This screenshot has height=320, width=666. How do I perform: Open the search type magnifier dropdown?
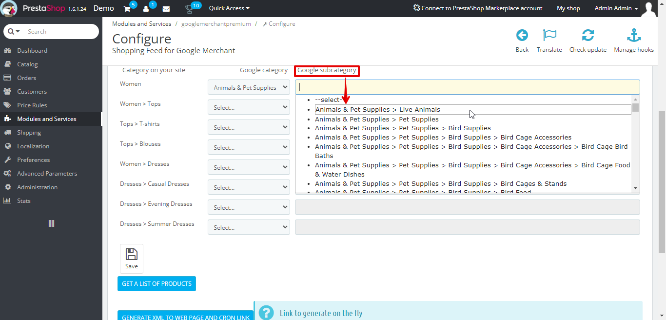[14, 31]
